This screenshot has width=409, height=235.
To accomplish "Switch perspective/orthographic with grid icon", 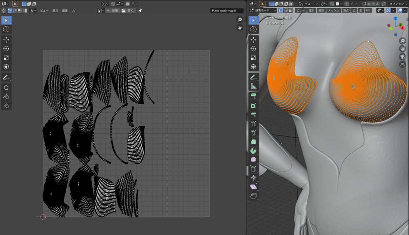I will point(403,64).
